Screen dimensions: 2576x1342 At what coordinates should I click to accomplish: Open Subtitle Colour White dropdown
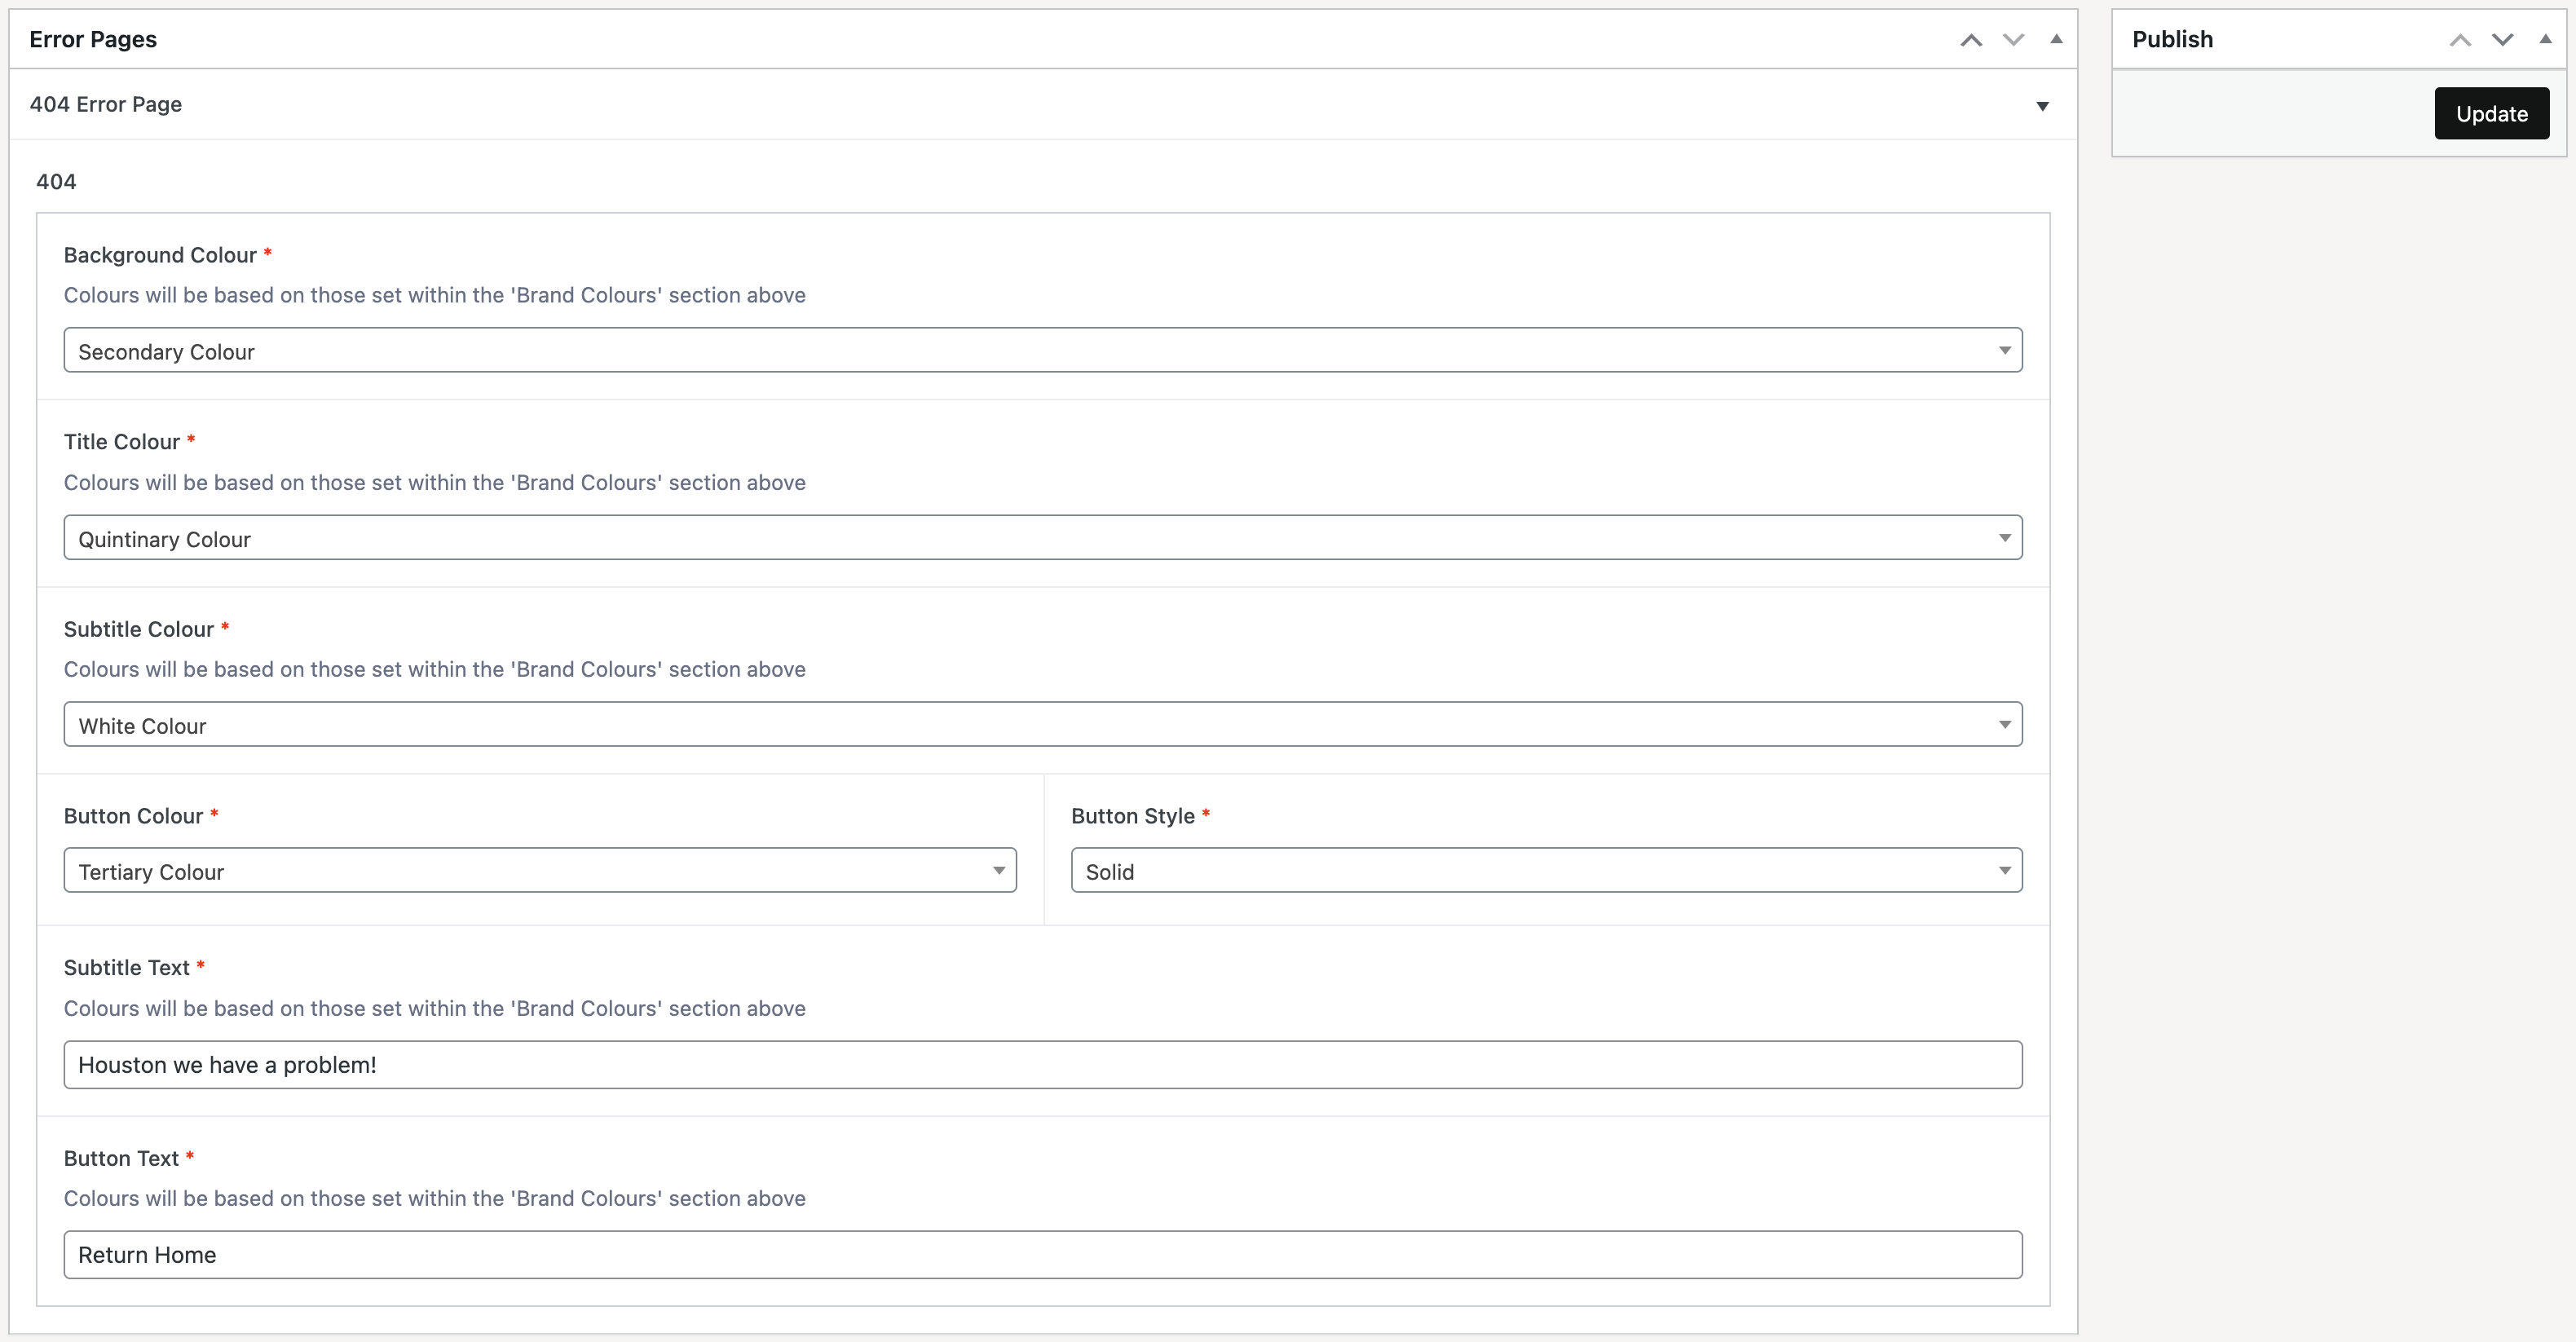point(1042,725)
